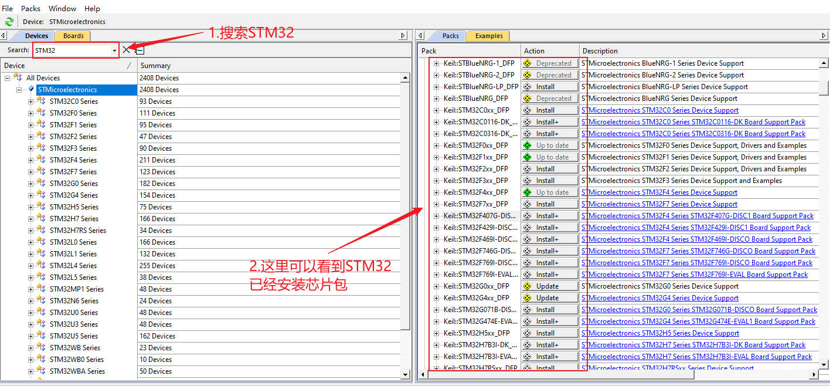This screenshot has width=830, height=386.
Task: Install the STM32F7xx_DFP pack
Action: pos(550,204)
